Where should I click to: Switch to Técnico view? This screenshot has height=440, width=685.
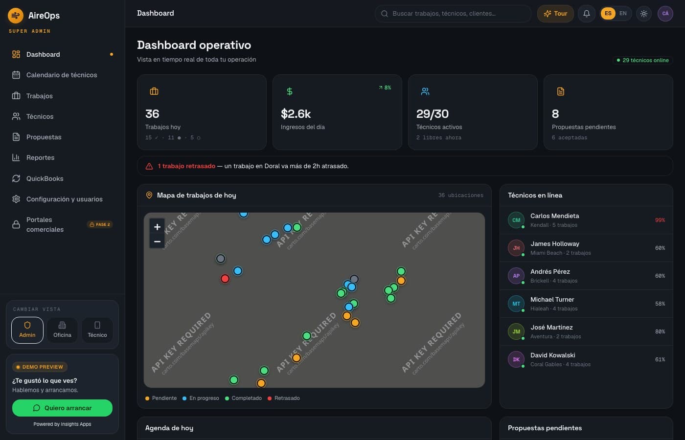point(97,330)
